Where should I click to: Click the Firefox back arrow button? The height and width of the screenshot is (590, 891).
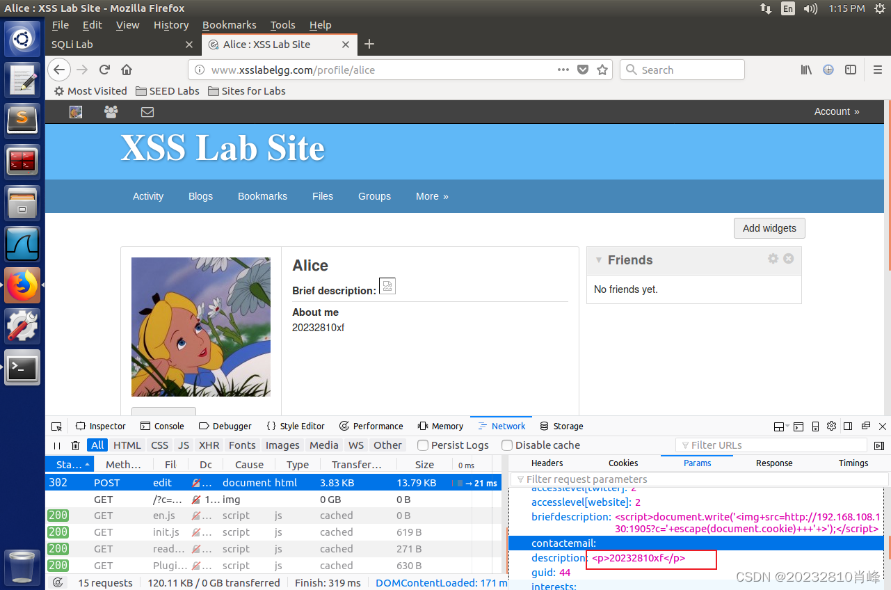click(x=59, y=70)
